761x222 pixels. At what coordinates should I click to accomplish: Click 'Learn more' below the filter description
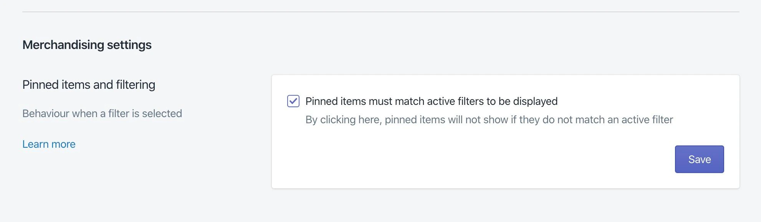pyautogui.click(x=49, y=144)
